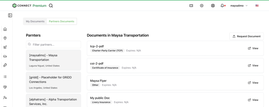
Task: Select the gridd Placeholder partner
Action: pyautogui.click(x=53, y=82)
